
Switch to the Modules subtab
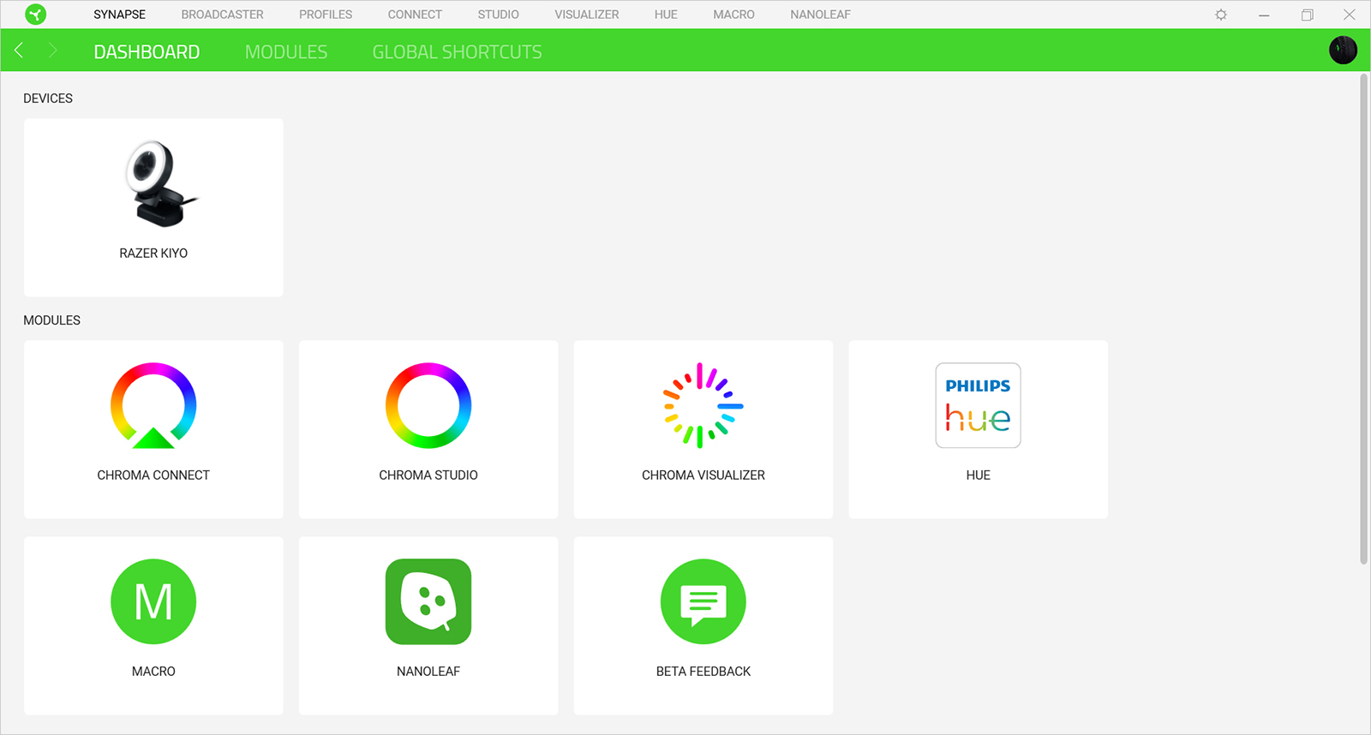pyautogui.click(x=286, y=52)
